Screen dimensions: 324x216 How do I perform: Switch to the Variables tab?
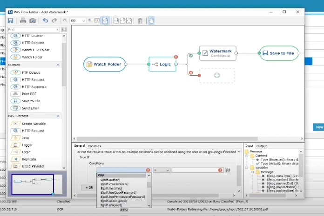(94, 146)
